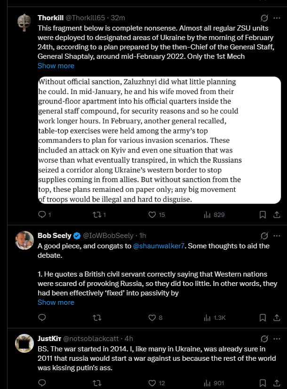Like Bob Seely's post
The image size is (287, 389).
click(x=152, y=318)
